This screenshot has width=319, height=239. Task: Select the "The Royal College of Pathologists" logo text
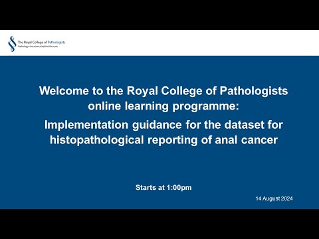41,42
